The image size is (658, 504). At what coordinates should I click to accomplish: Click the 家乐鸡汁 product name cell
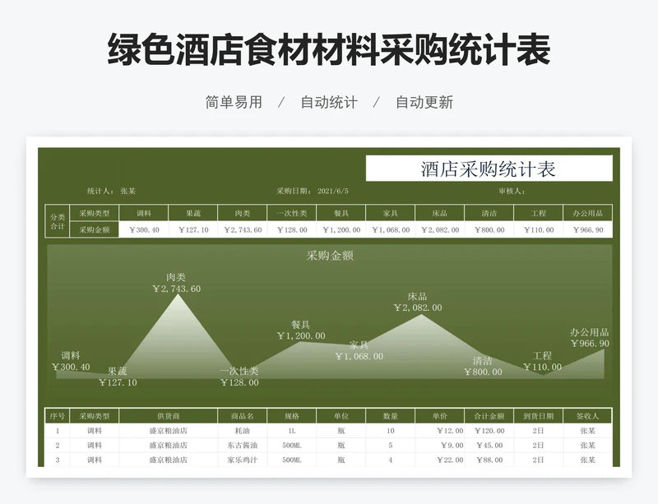(243, 460)
